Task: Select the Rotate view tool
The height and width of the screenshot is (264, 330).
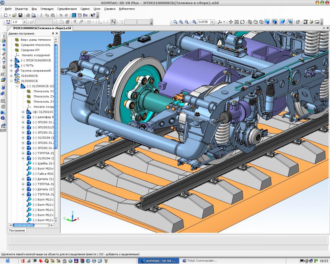Action: click(243, 22)
